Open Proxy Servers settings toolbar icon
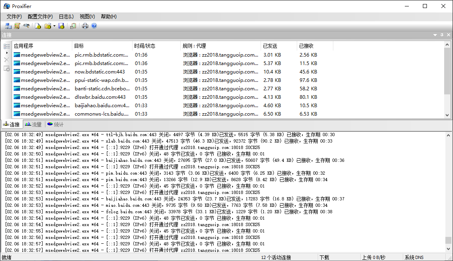453x261 pixels. point(8,26)
